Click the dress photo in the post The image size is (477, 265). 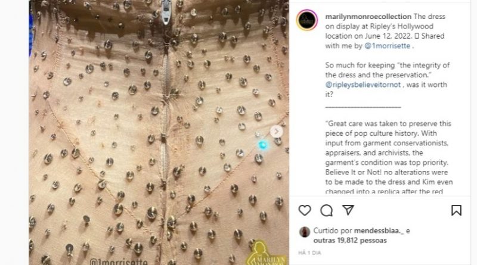pyautogui.click(x=159, y=132)
